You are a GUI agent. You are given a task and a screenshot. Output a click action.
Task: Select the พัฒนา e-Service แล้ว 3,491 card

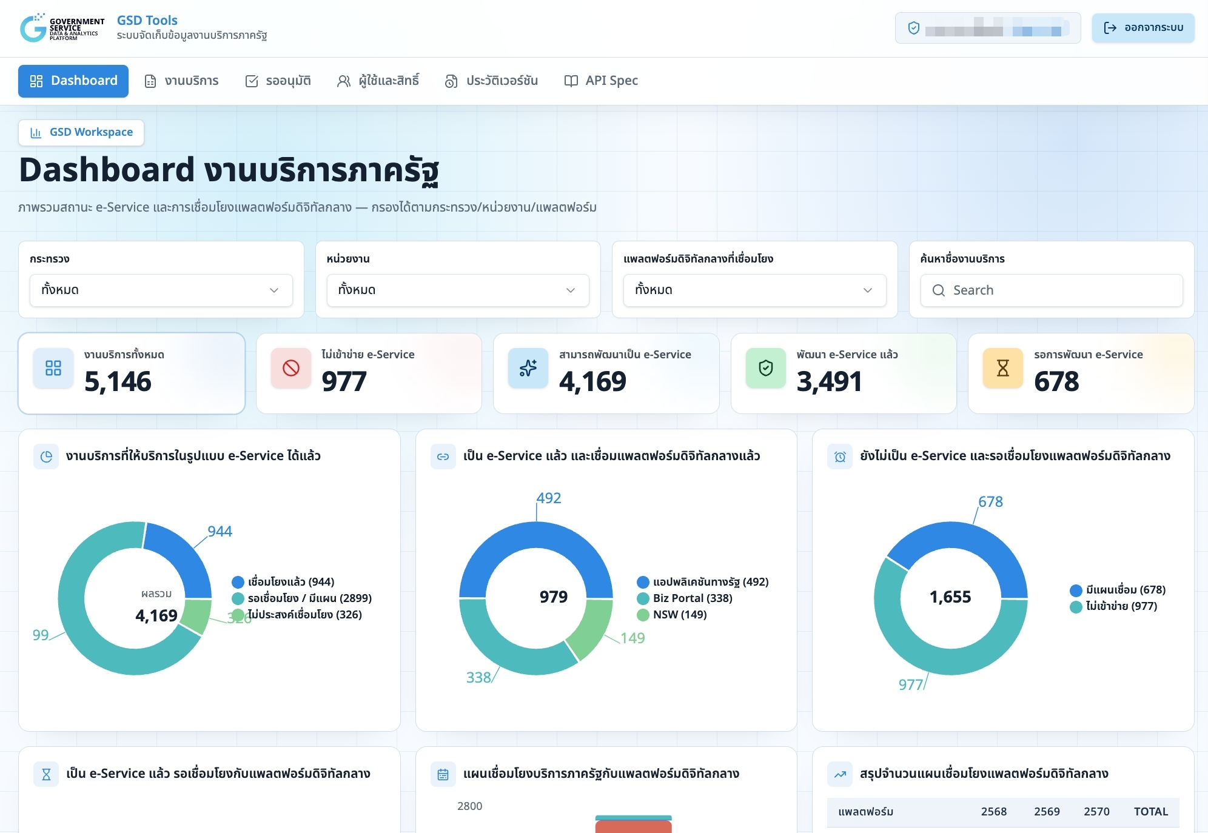pos(844,373)
